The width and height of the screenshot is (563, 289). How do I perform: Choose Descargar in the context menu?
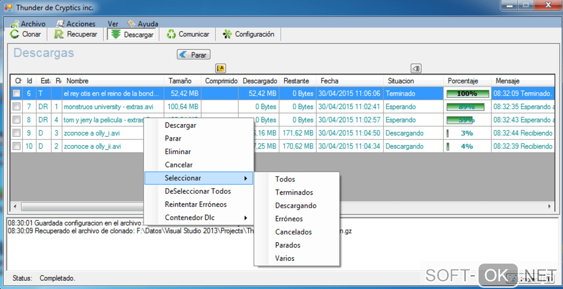[x=199, y=125]
